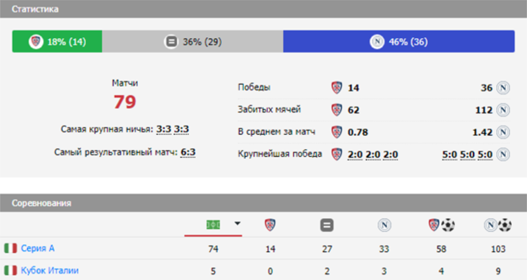Screen dimensions: 527x280
Task: Open the first 5:0 Napoli biggest win
Action: [x=449, y=155]
